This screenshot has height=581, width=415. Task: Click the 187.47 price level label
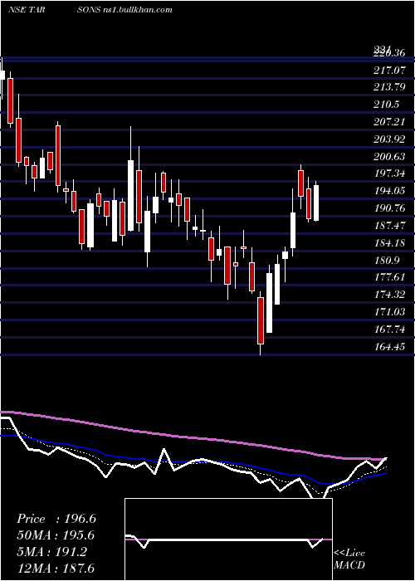[389, 226]
